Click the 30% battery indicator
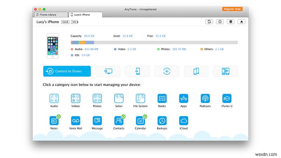Viewport: 281px width, 158px height. (x=74, y=22)
